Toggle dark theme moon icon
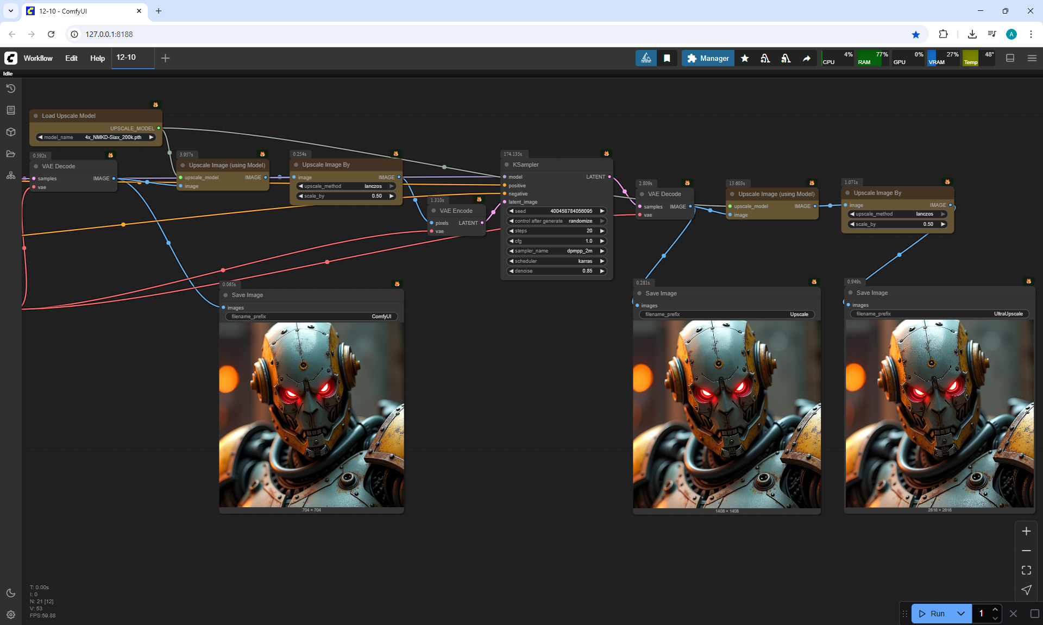 pyautogui.click(x=10, y=593)
